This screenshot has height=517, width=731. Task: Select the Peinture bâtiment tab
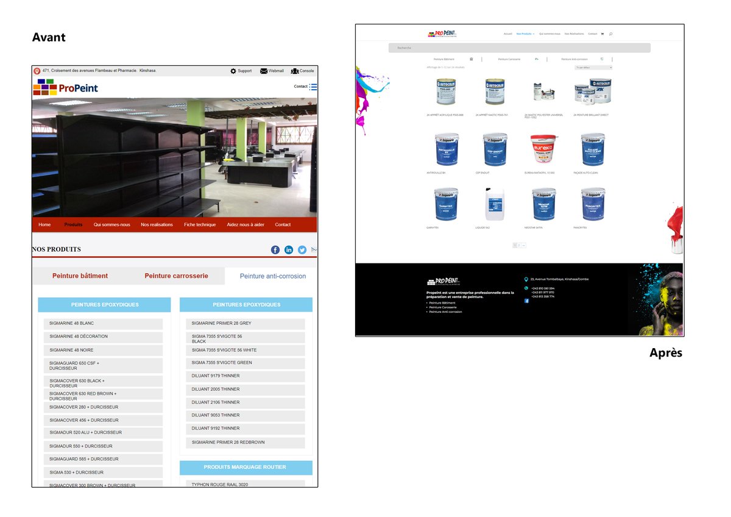[x=80, y=276]
